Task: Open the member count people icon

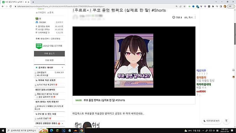Action: (x=37, y=22)
